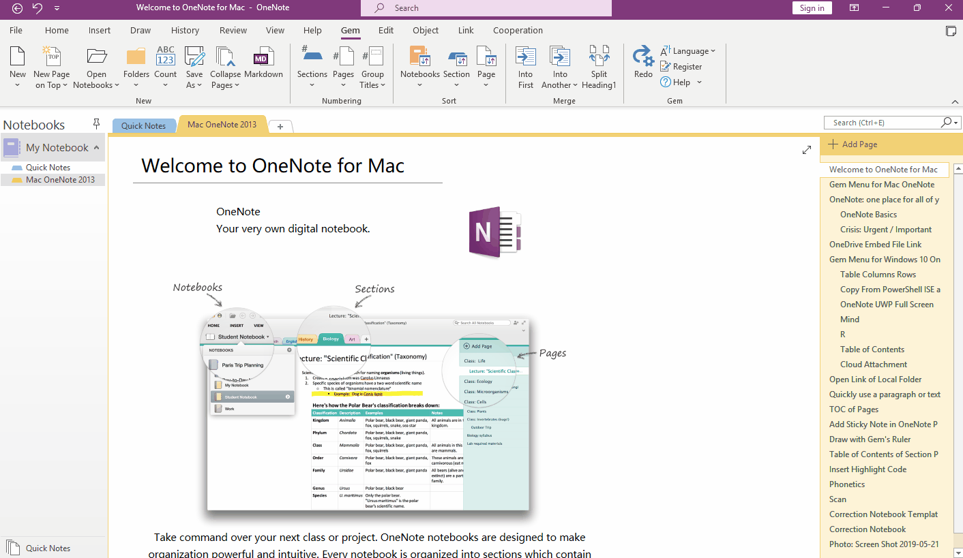Open the History ribbon tab
The height and width of the screenshot is (558, 963).
pyautogui.click(x=185, y=31)
